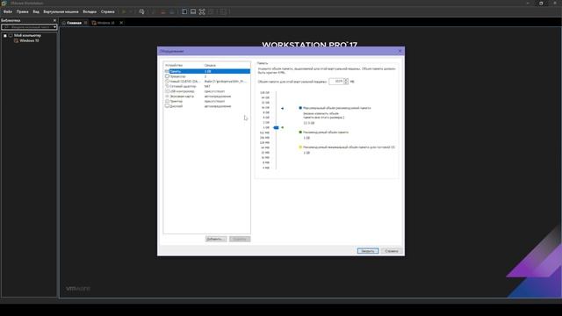Click the Send Ctrl+Alt+Del toolbar icon
The image size is (562, 316).
(141, 11)
